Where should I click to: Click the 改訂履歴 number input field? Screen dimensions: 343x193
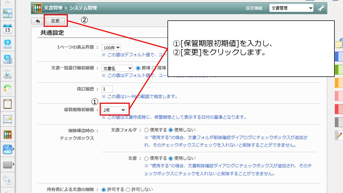[x=107, y=89]
